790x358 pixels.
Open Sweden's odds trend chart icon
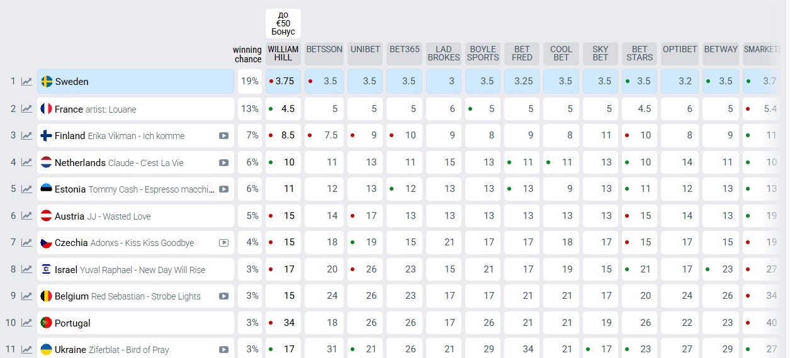point(26,82)
